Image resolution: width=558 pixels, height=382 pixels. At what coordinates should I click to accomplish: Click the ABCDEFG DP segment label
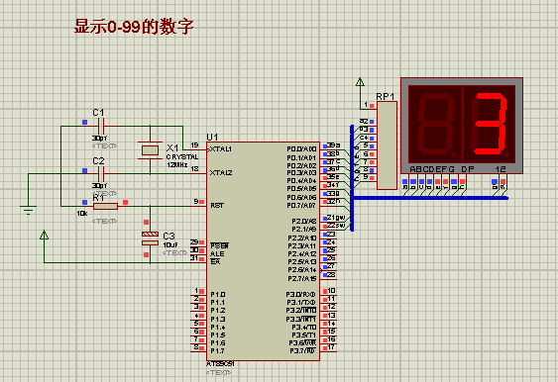(x=442, y=169)
